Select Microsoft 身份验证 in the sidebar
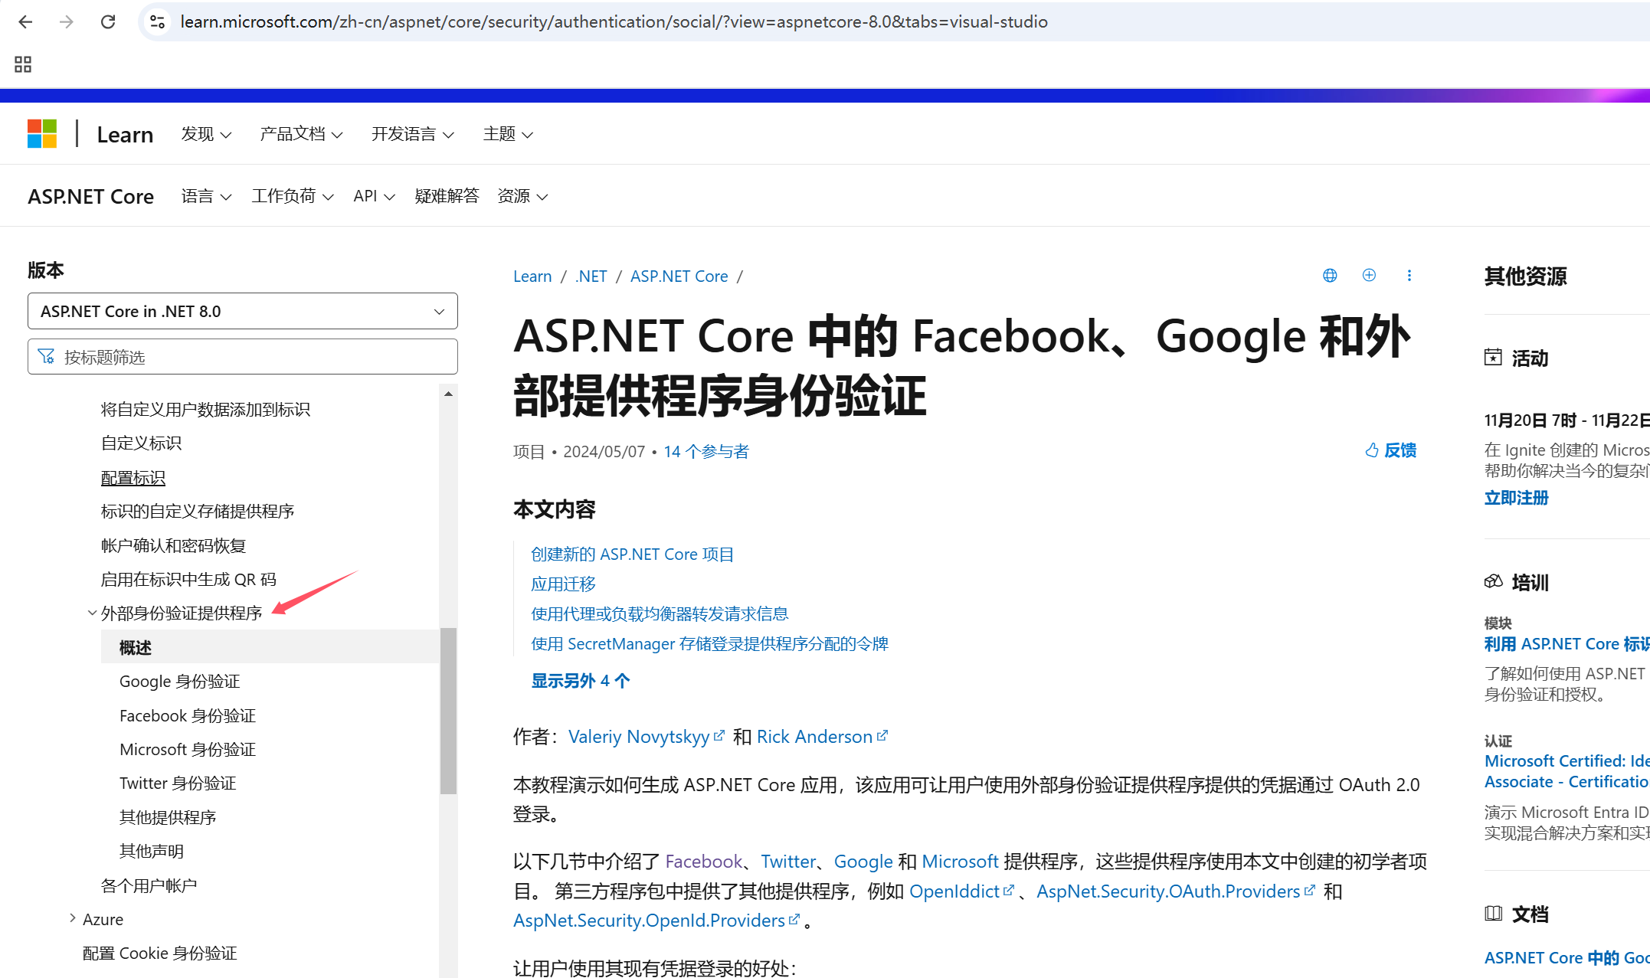Viewport: 1650px width, 978px height. [x=188, y=749]
